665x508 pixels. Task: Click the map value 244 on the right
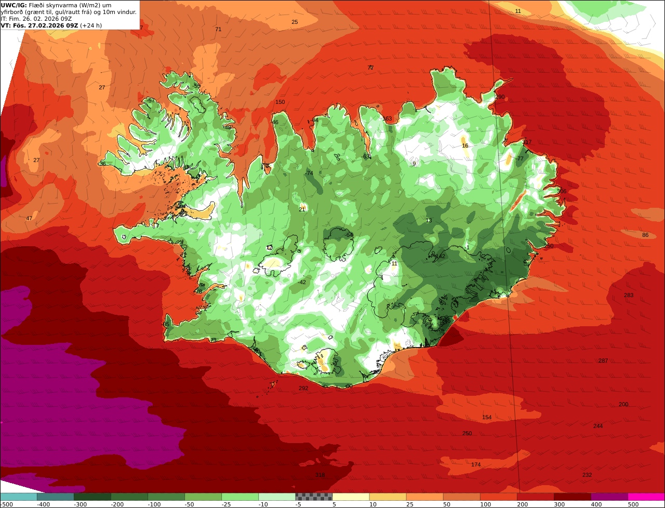click(598, 426)
